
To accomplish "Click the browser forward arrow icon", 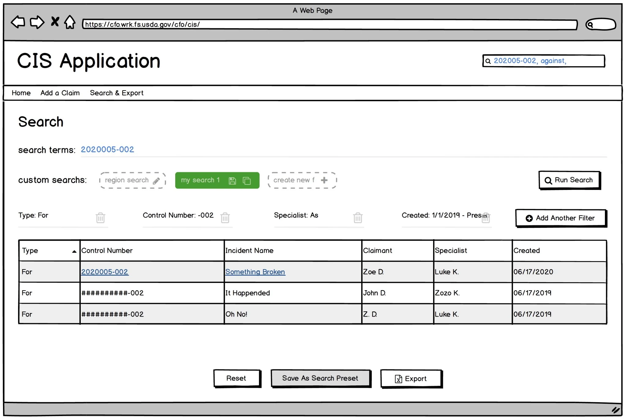I will 37,22.
